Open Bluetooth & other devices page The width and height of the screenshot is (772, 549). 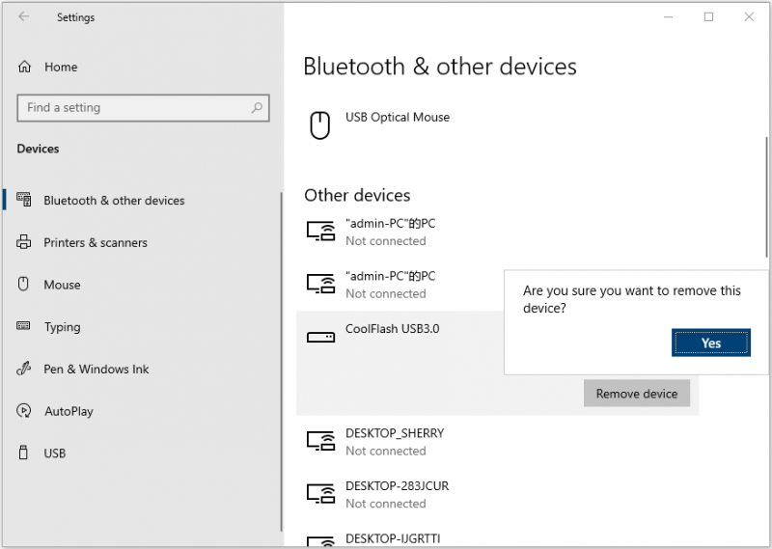click(x=114, y=201)
